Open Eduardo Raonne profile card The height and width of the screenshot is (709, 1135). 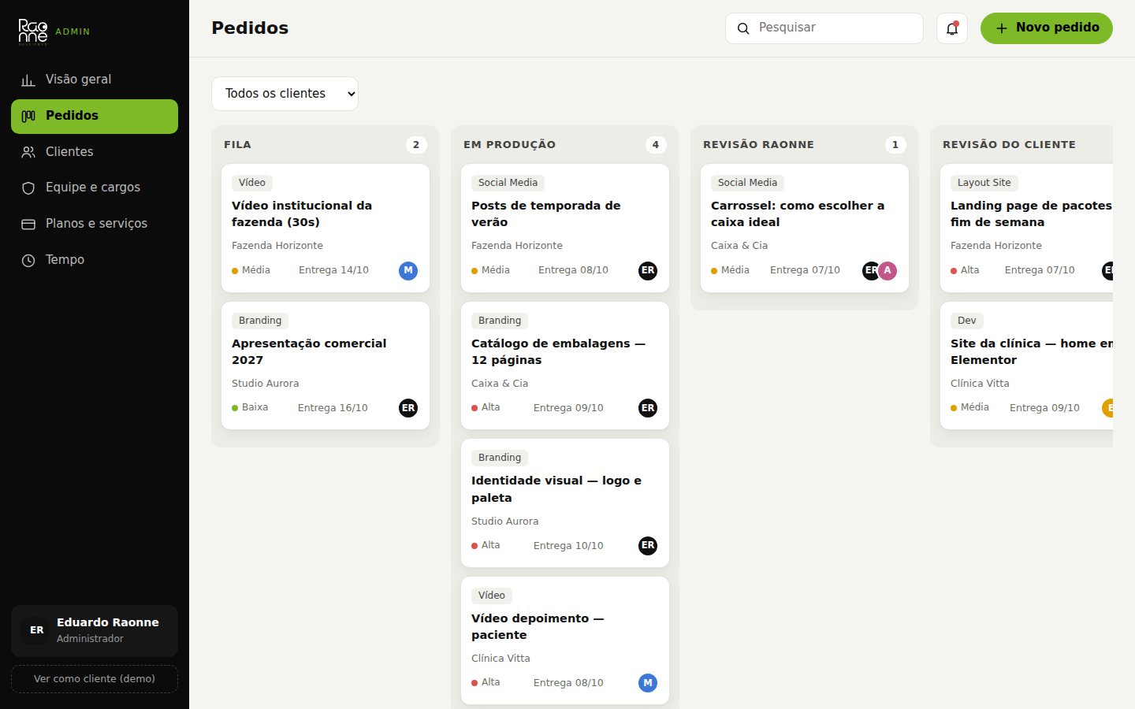click(x=95, y=631)
